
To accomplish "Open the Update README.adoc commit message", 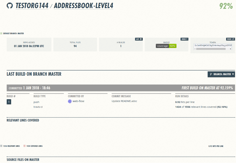I will click(124, 101).
